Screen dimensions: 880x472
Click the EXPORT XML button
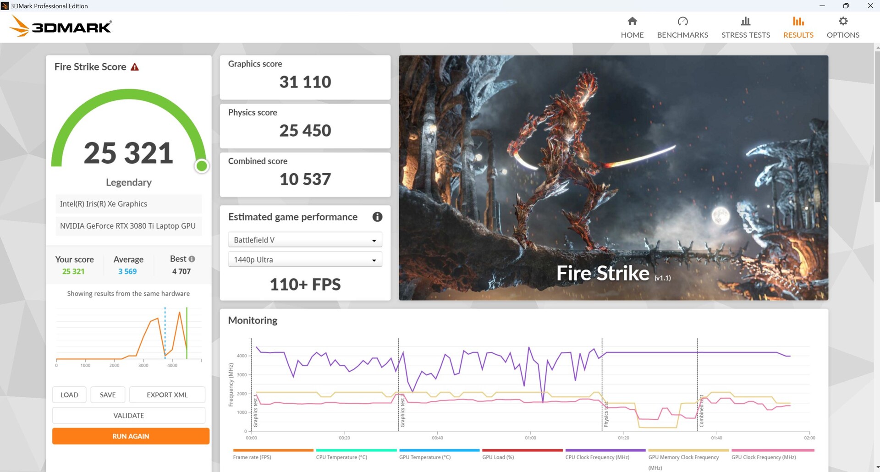(167, 395)
